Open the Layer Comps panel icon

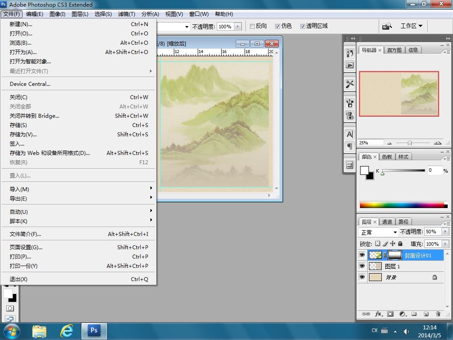click(x=349, y=165)
